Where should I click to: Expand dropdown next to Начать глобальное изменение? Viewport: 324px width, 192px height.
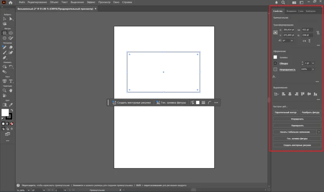coord(319,132)
